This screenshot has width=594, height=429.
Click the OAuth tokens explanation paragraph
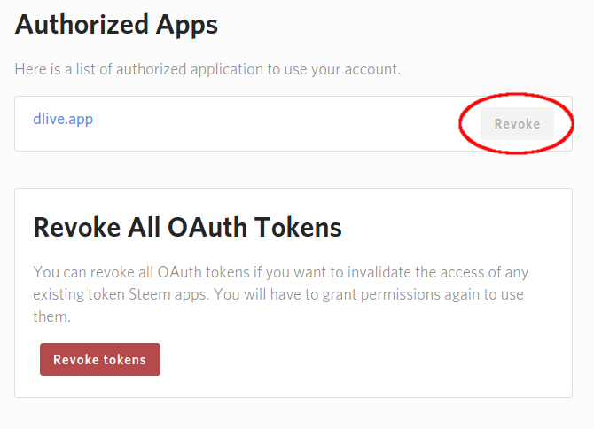[280, 294]
